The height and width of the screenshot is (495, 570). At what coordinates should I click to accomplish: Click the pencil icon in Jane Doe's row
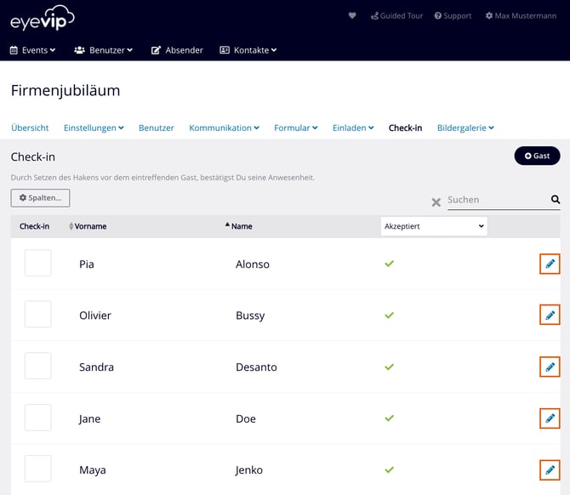click(550, 418)
